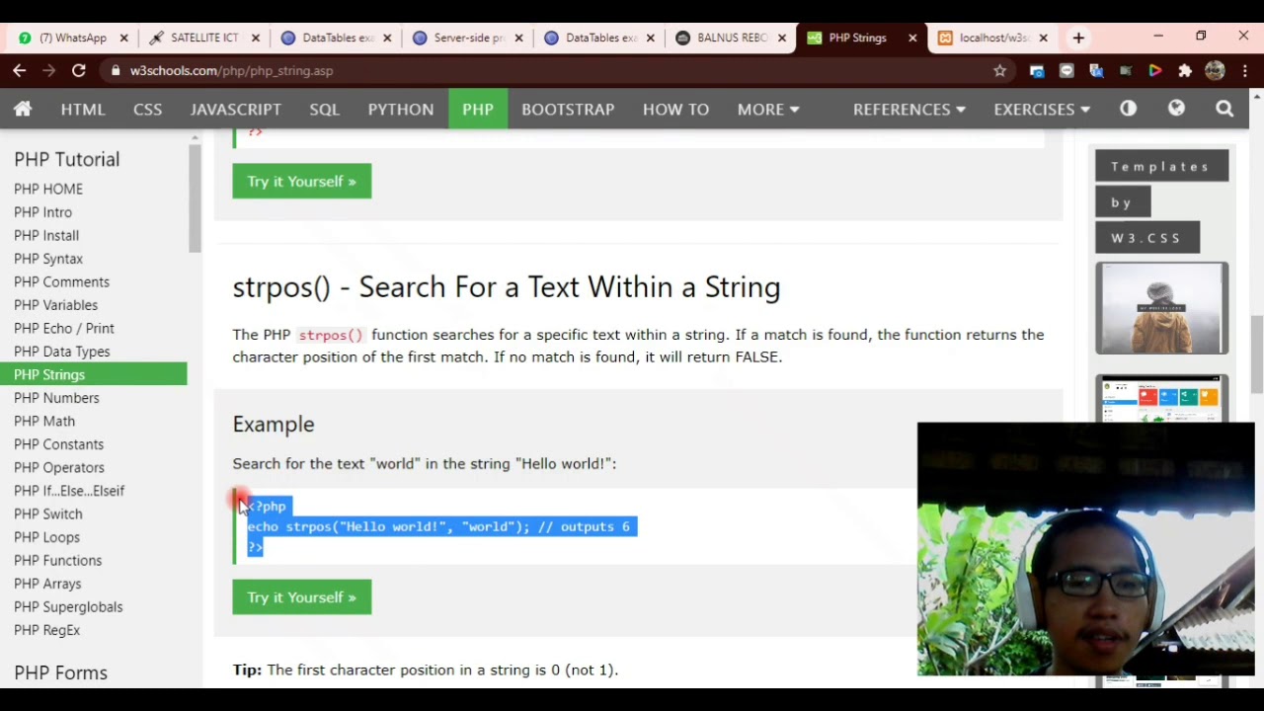Screen dimensions: 1264x711
Task: Open PYTHON in the top navigation
Action: tap(400, 109)
